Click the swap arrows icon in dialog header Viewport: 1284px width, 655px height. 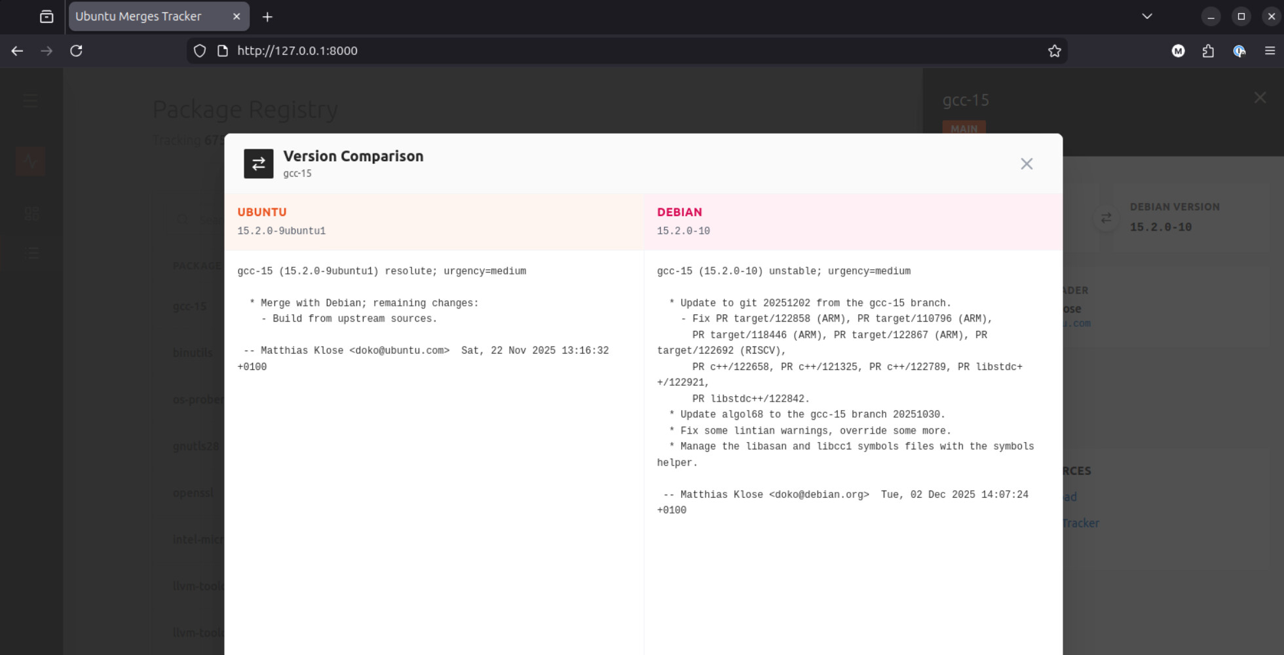pyautogui.click(x=258, y=164)
